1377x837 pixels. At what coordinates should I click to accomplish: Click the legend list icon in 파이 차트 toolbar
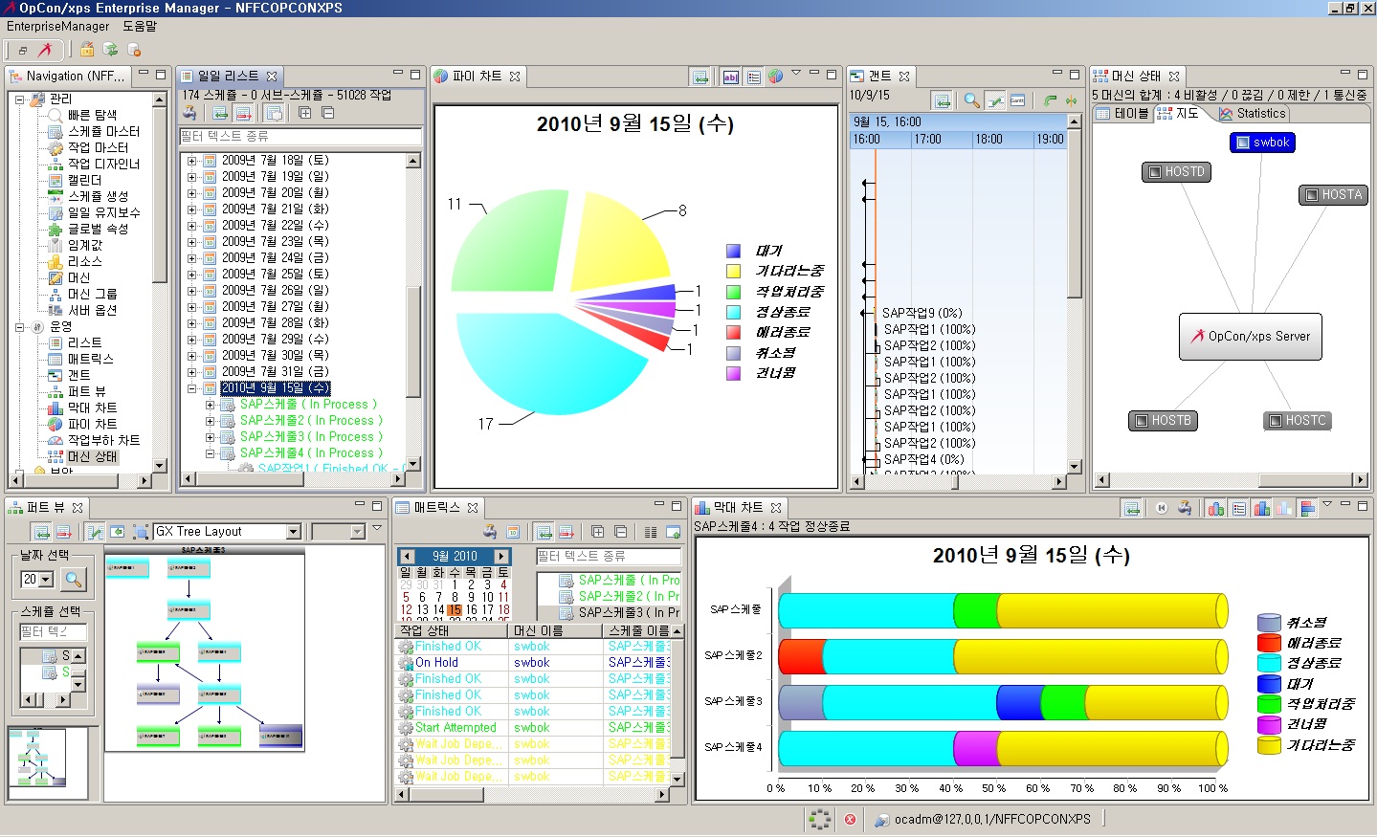[x=754, y=77]
